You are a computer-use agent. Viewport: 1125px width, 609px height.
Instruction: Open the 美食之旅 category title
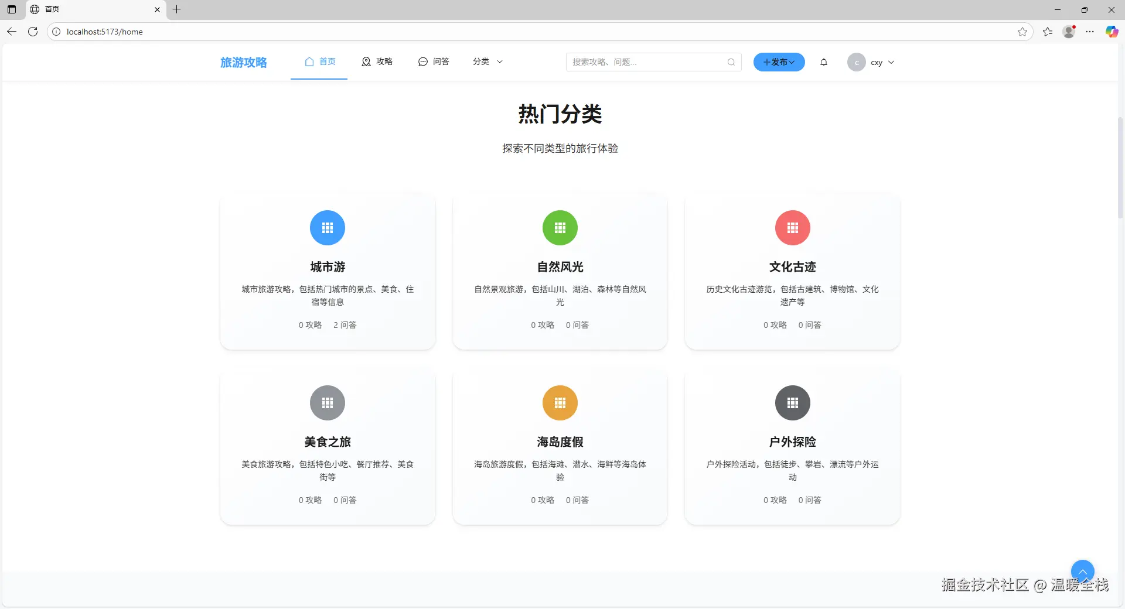click(328, 442)
